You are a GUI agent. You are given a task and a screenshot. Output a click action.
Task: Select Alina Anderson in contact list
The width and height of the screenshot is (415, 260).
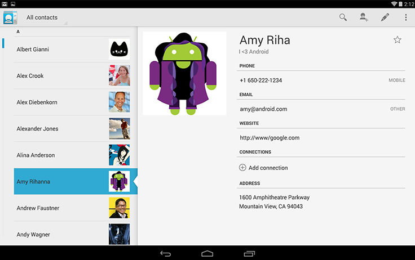tap(72, 155)
